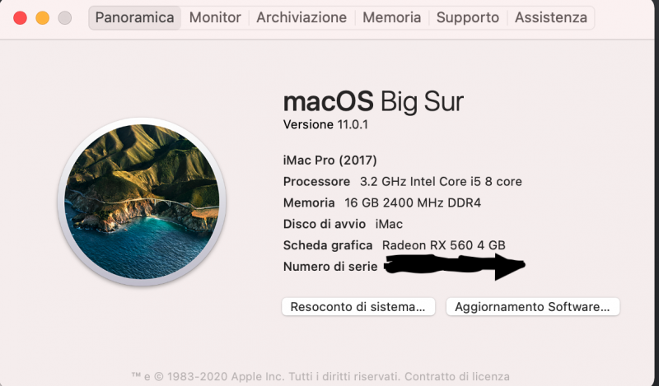Open the Assistenza tab
The width and height of the screenshot is (659, 386).
pos(551,17)
